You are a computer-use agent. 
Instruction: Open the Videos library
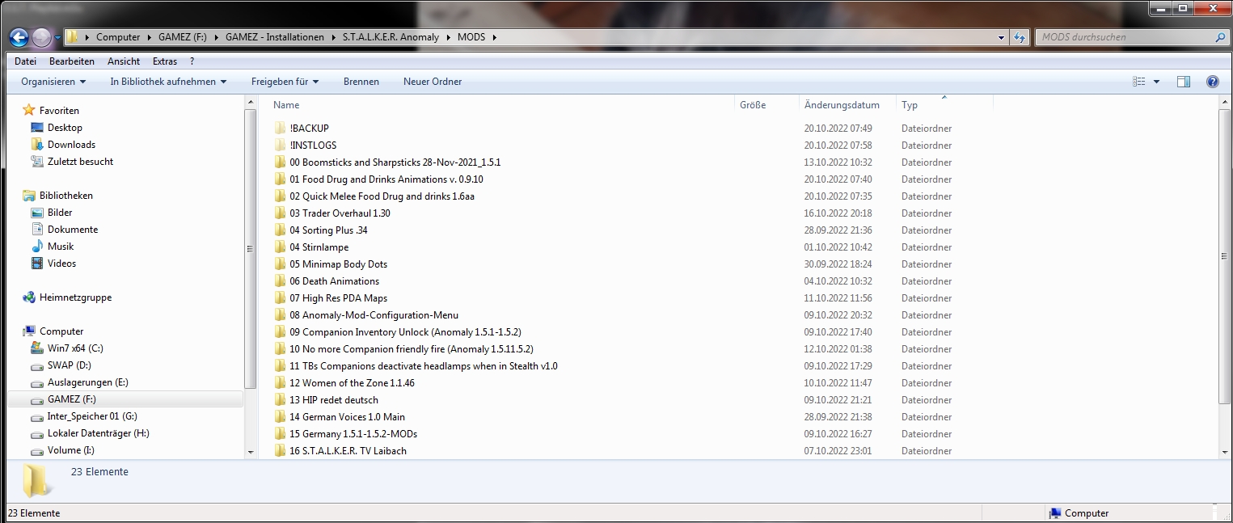click(x=61, y=263)
